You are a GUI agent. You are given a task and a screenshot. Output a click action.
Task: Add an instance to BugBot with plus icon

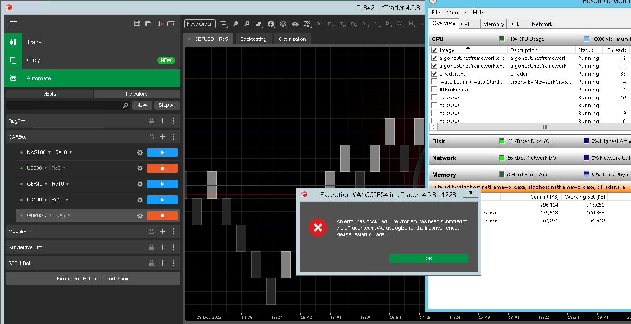(162, 121)
